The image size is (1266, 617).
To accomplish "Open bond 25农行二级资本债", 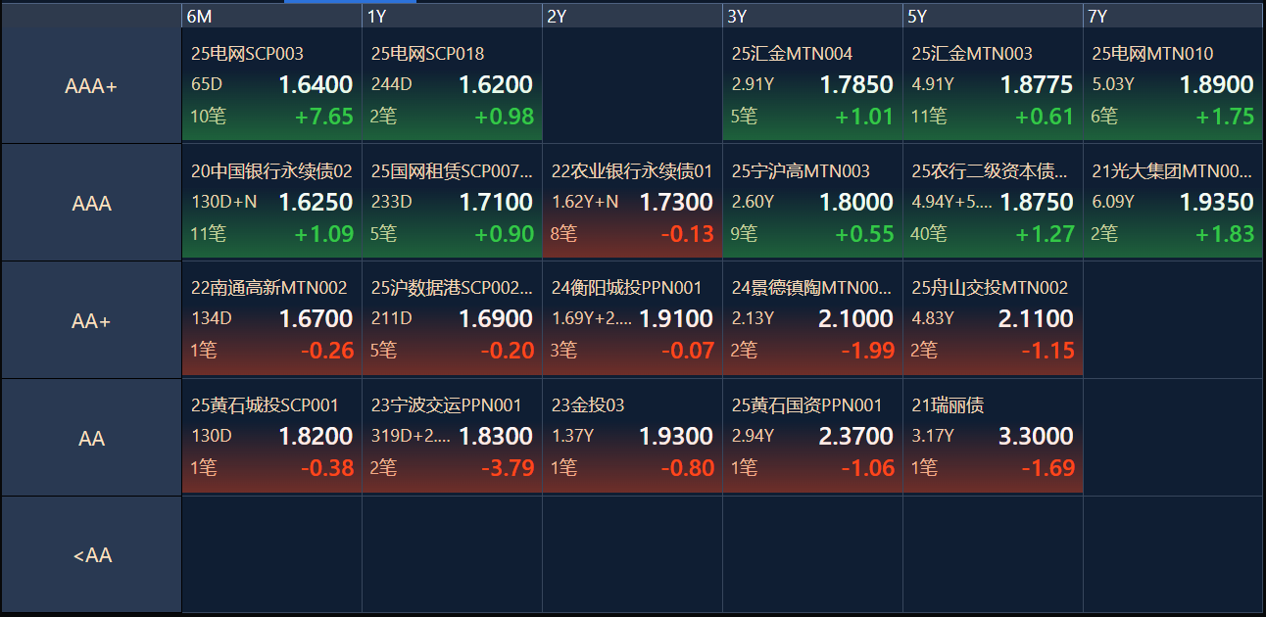I will (x=990, y=171).
